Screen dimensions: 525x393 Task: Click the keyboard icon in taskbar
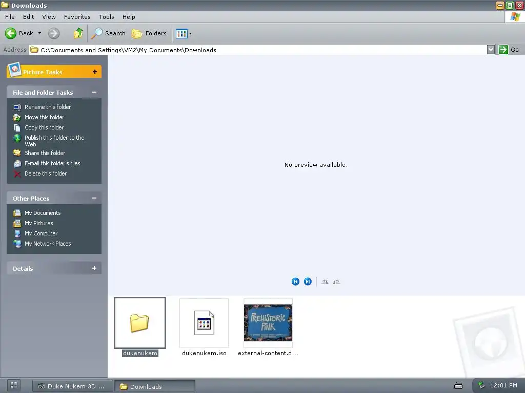coord(458,386)
